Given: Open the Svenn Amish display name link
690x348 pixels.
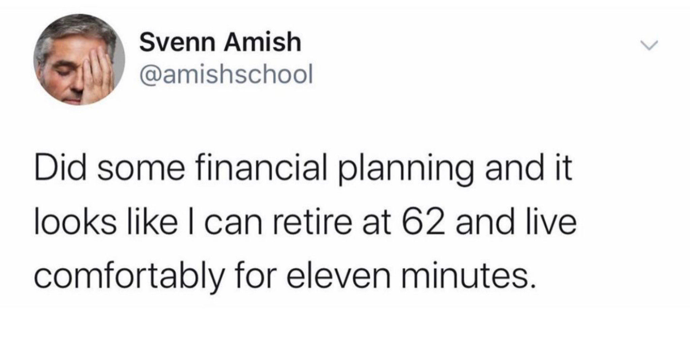Looking at the screenshot, I should click(220, 42).
